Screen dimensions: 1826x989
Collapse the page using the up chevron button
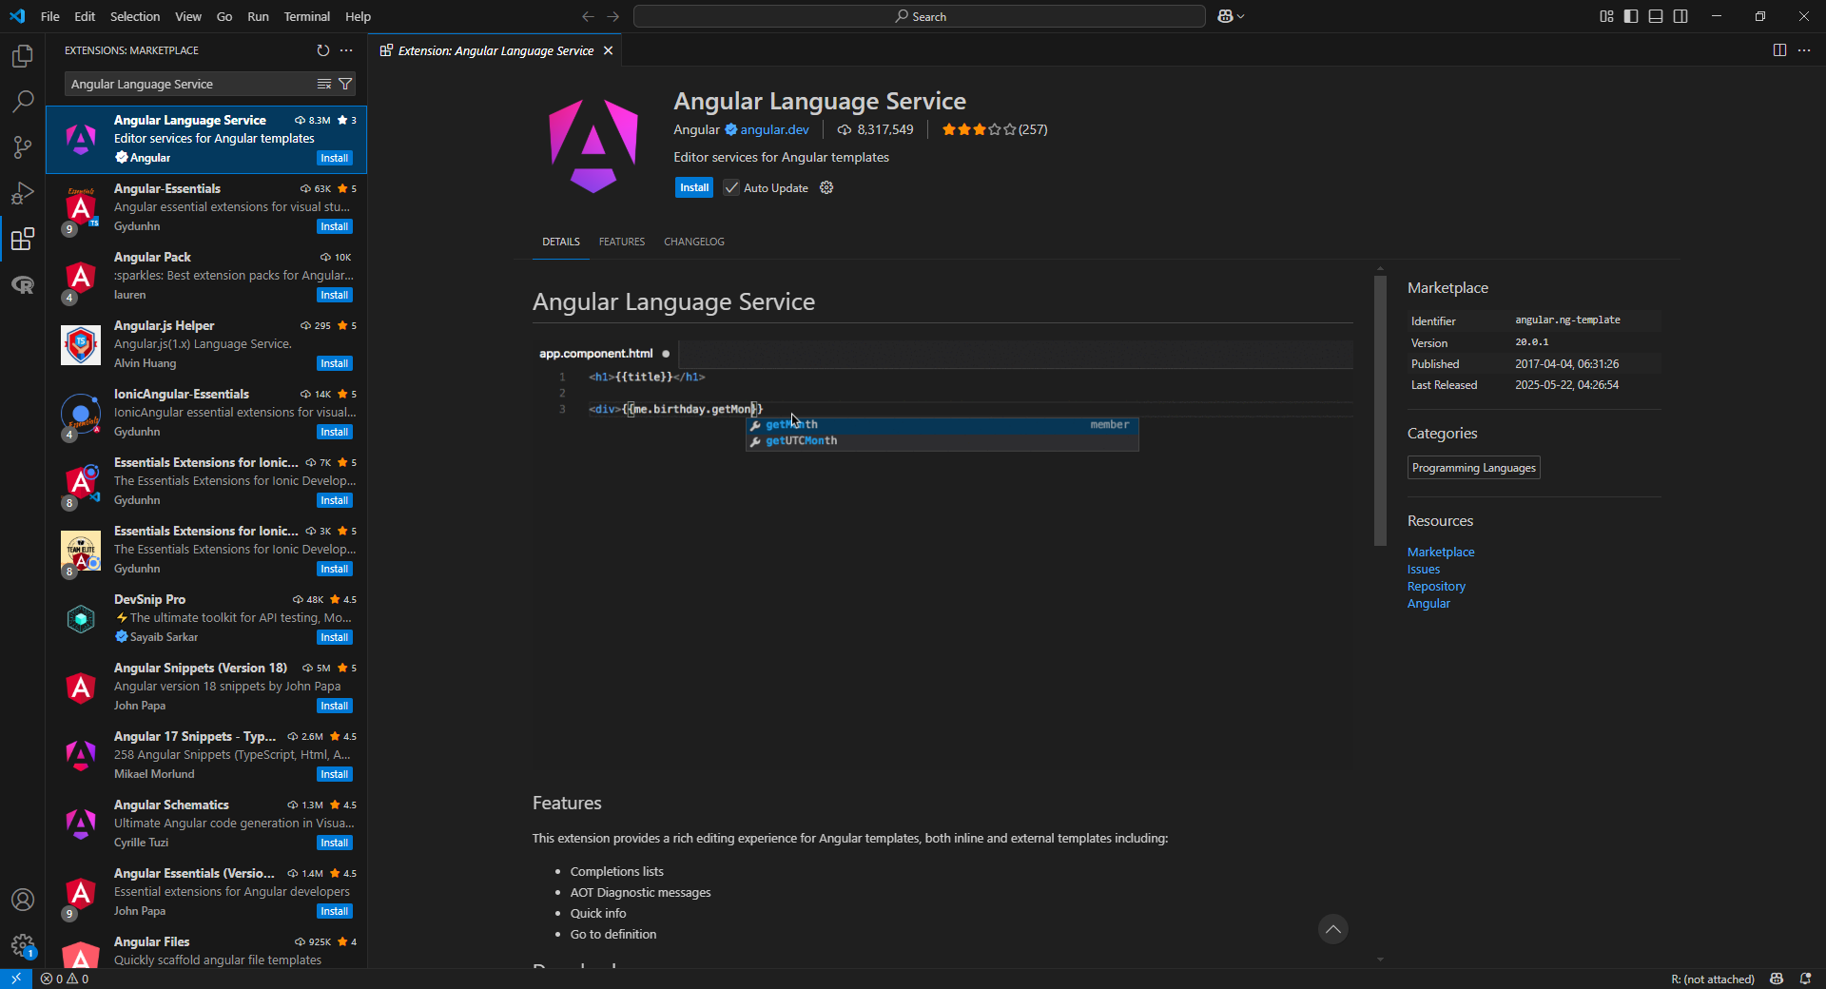1332,929
